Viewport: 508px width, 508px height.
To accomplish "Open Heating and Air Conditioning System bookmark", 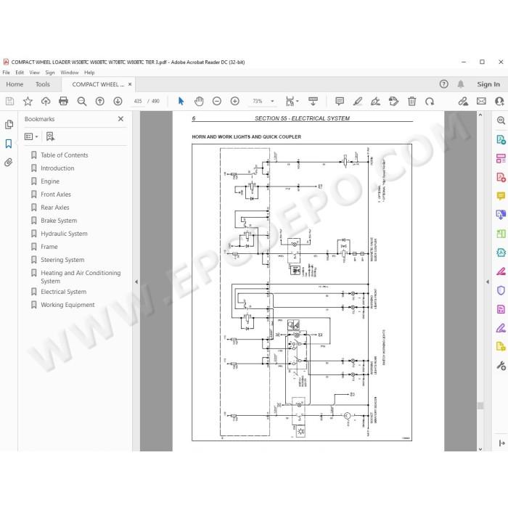I will pyautogui.click(x=81, y=277).
